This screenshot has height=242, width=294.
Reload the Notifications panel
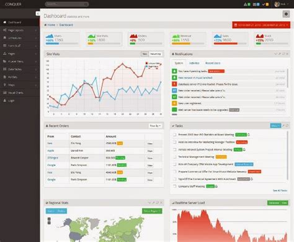(283, 54)
